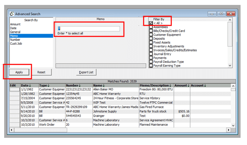Image resolution: width=247 pixels, height=145 pixels.
Task: Check the Journal Entry filter
Action: click(151, 54)
